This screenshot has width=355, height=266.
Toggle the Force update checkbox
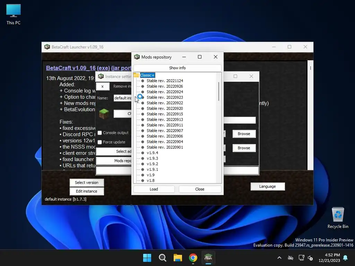(99, 142)
